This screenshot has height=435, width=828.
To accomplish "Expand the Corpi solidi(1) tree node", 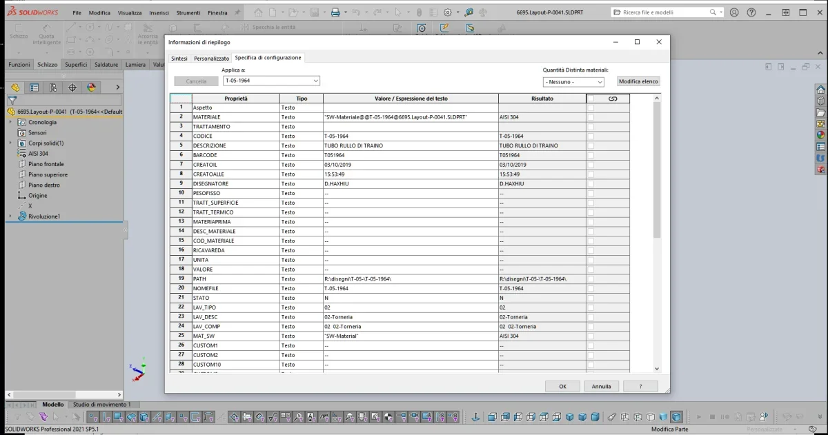I will [10, 143].
